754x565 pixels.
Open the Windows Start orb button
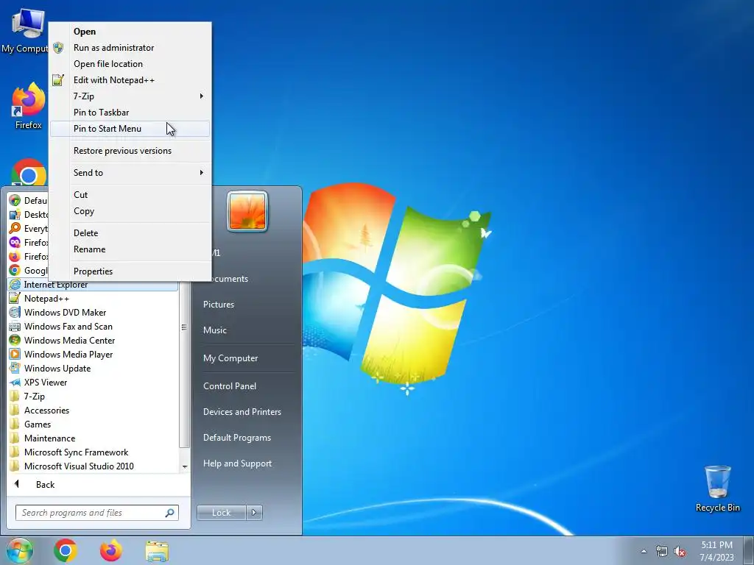pos(19,550)
